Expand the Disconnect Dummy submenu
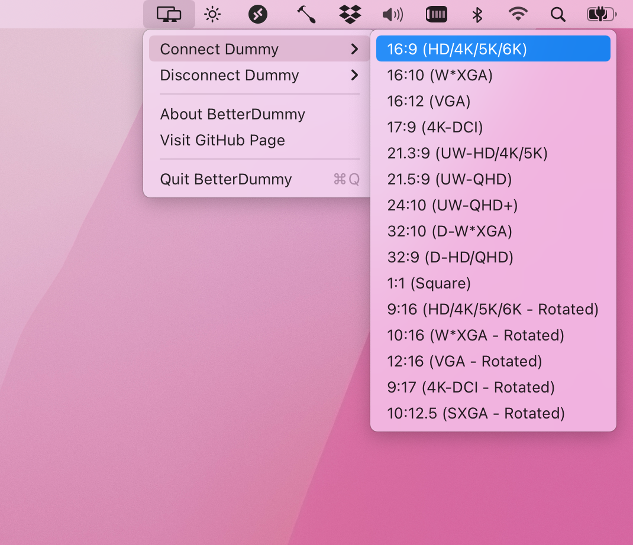Screen dimensions: 633x545 [260, 75]
